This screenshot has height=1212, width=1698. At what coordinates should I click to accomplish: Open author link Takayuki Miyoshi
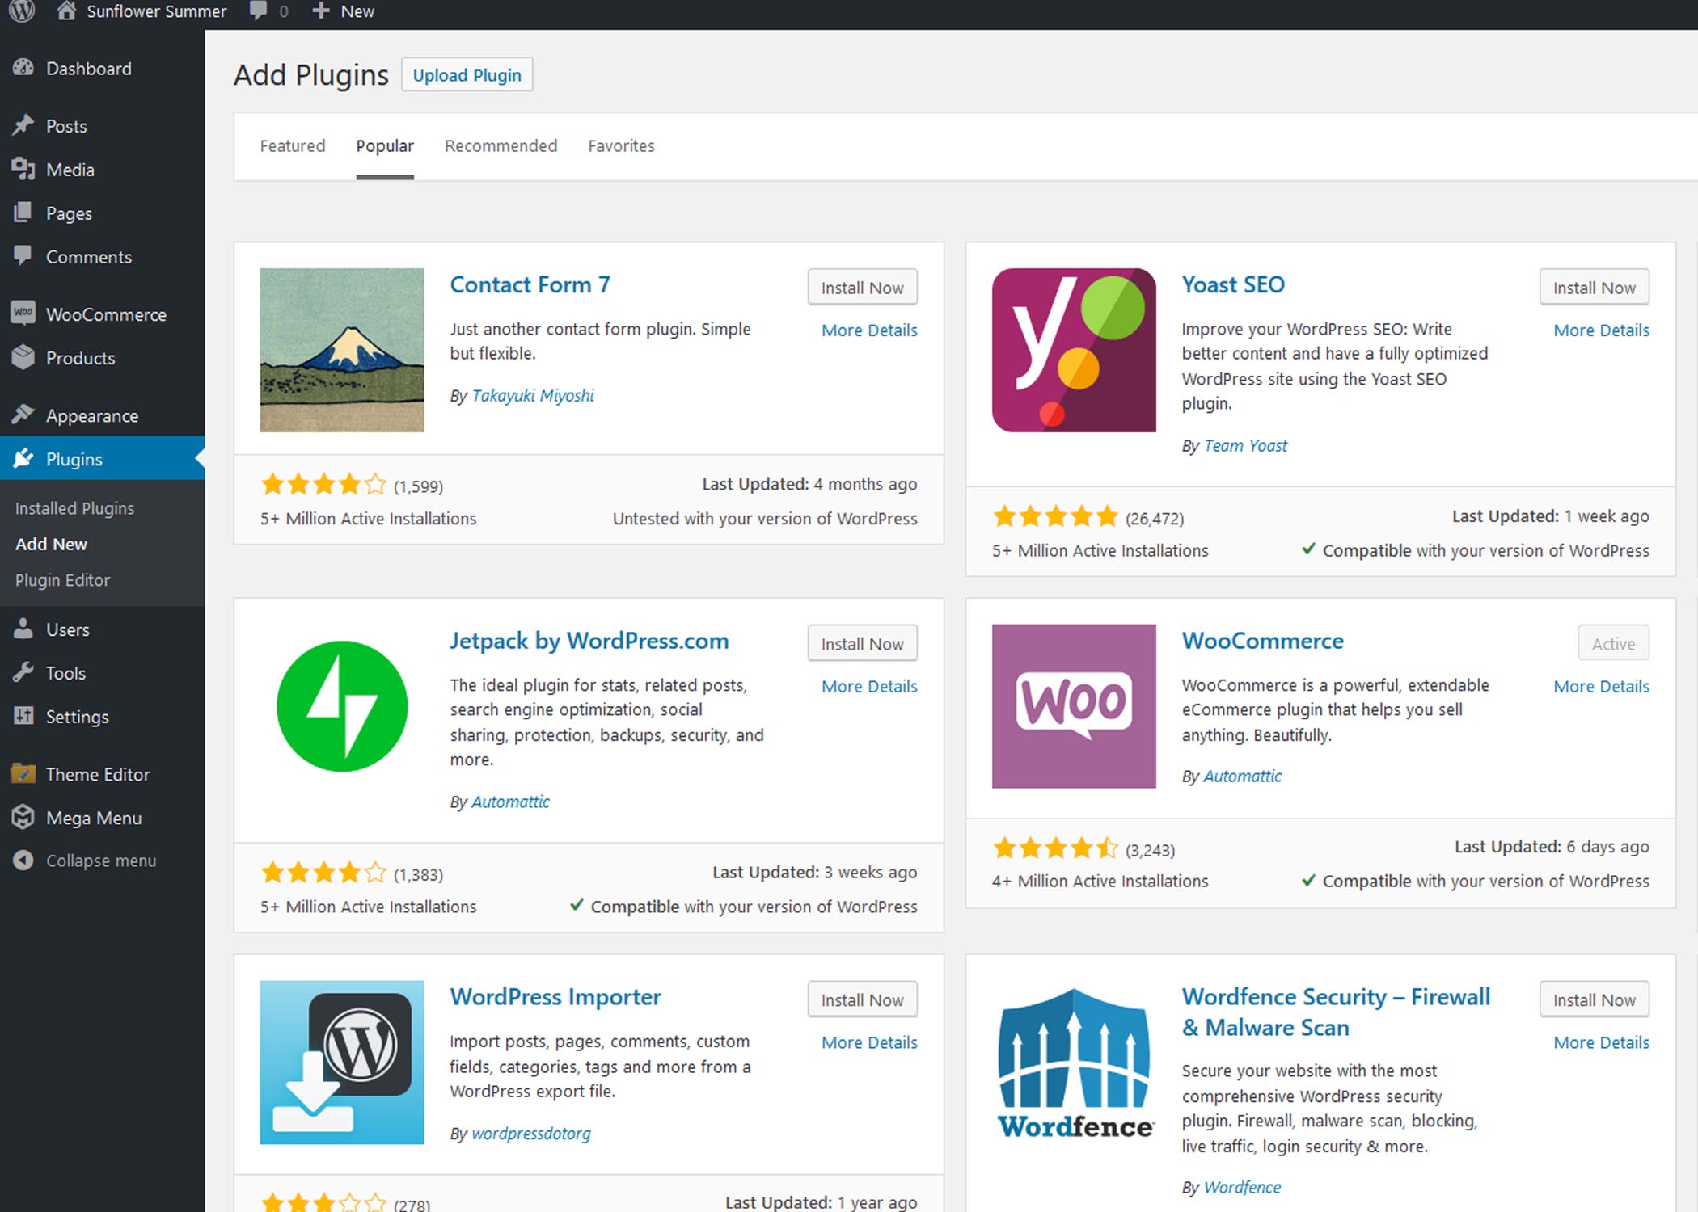pos(532,395)
